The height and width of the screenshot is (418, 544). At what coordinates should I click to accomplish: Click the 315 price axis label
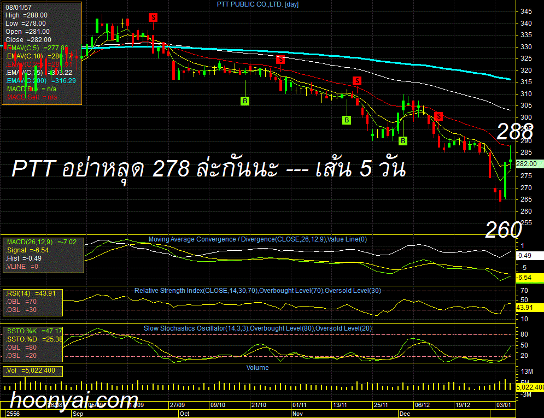coord(527,82)
